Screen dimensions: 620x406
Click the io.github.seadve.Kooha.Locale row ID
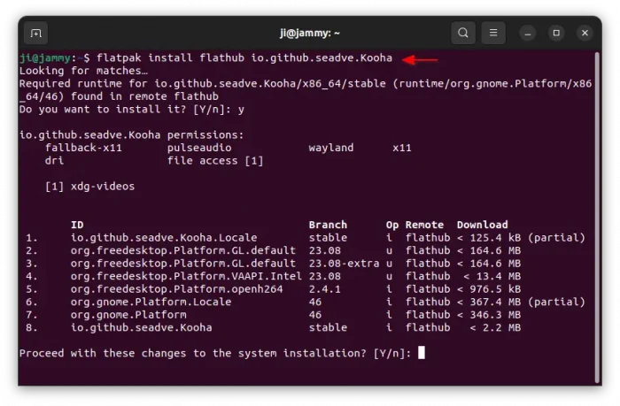coord(163,238)
